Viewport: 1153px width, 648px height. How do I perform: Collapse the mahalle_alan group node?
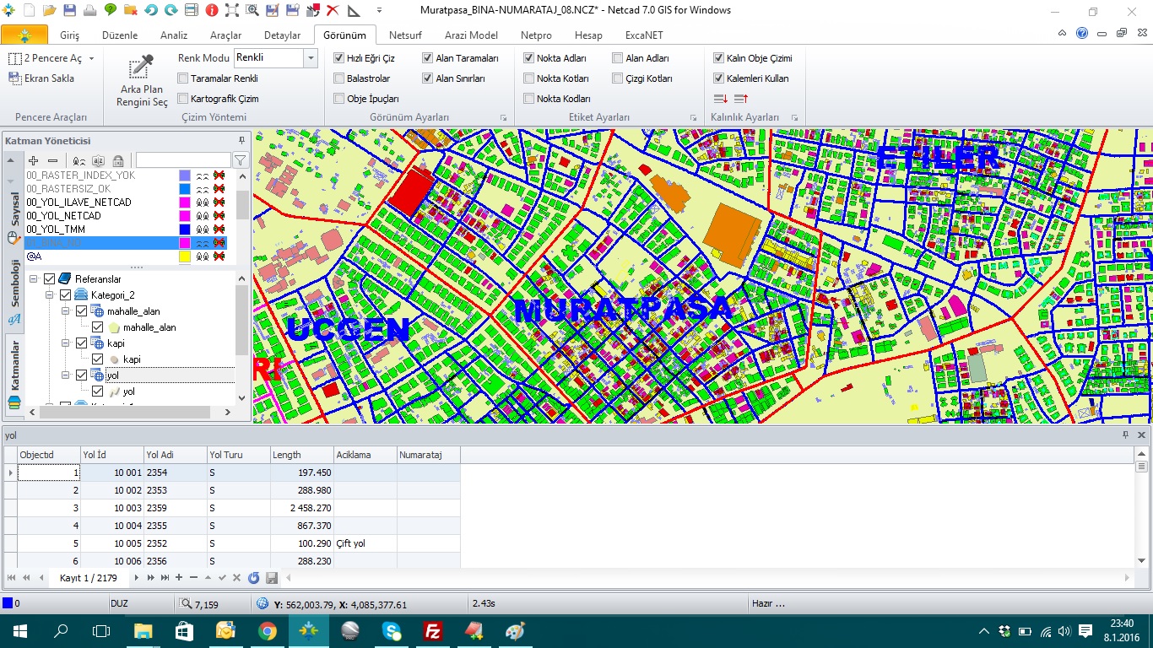pos(65,311)
